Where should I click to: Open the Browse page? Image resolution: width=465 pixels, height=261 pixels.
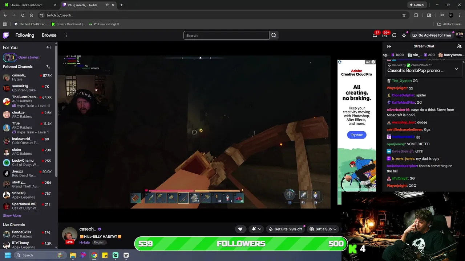pyautogui.click(x=49, y=35)
